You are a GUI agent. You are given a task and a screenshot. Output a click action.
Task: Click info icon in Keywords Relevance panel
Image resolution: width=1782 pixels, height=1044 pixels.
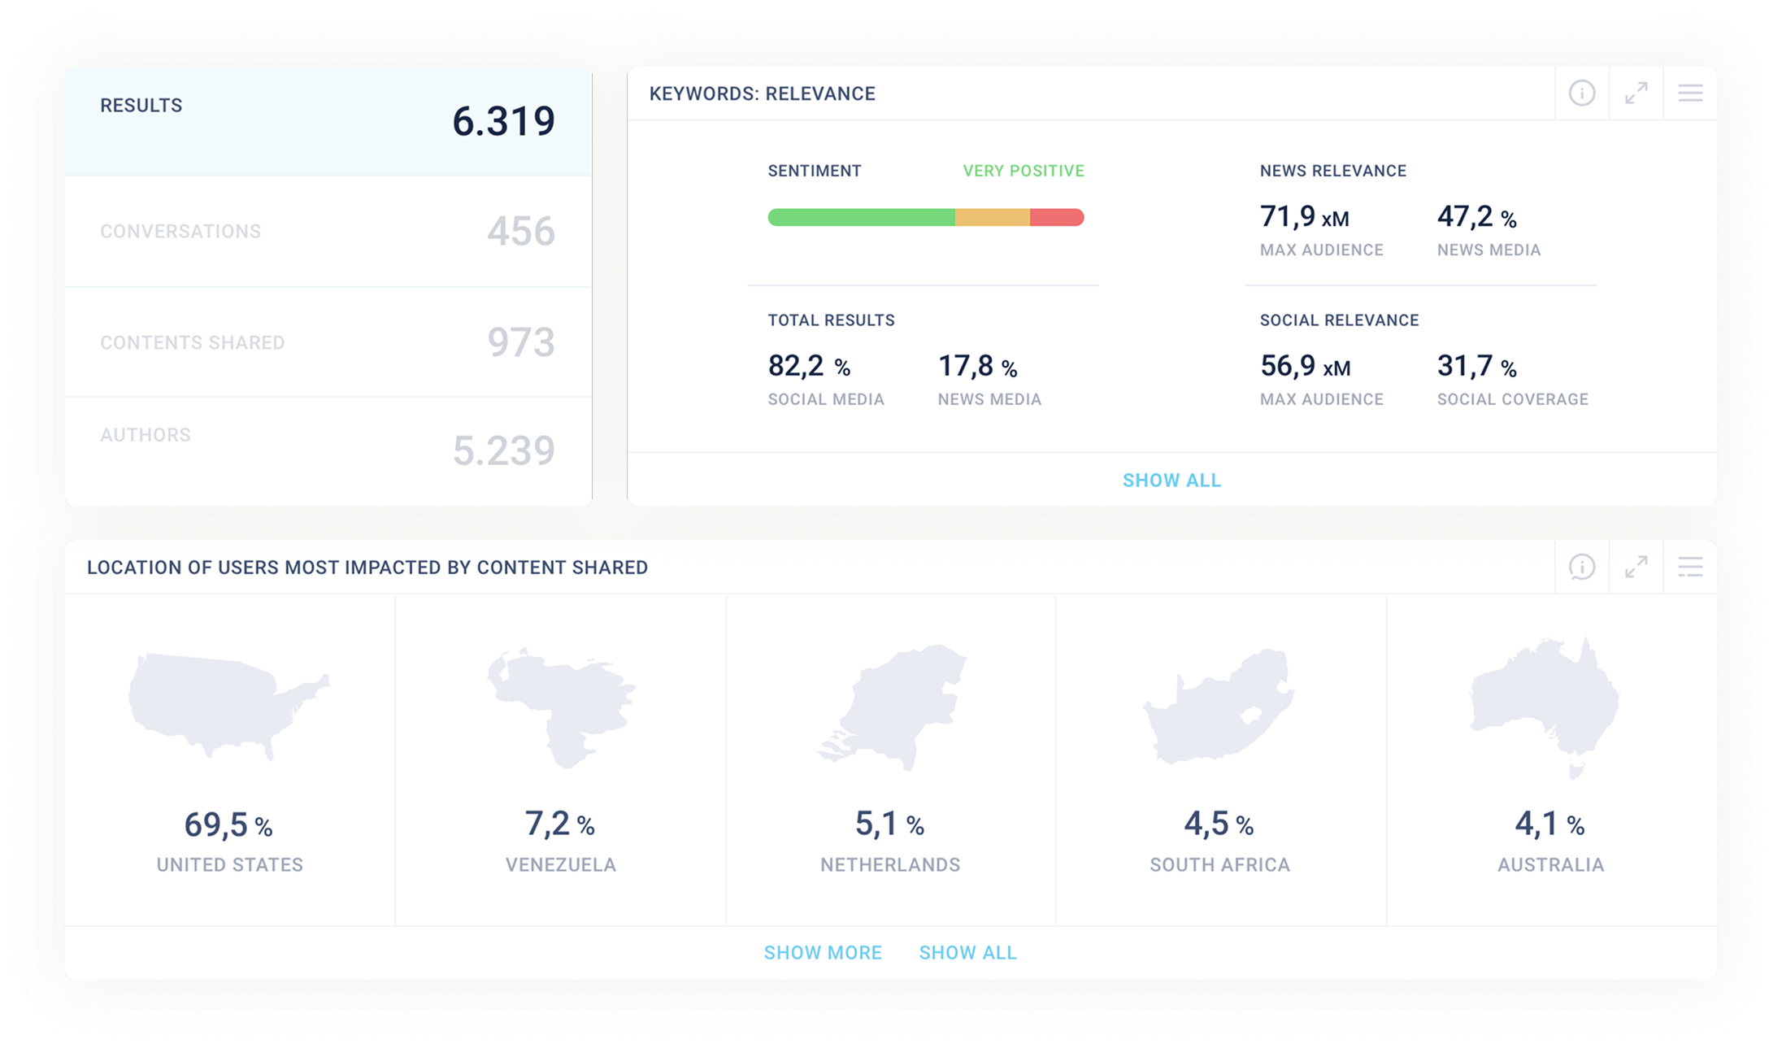pyautogui.click(x=1581, y=94)
